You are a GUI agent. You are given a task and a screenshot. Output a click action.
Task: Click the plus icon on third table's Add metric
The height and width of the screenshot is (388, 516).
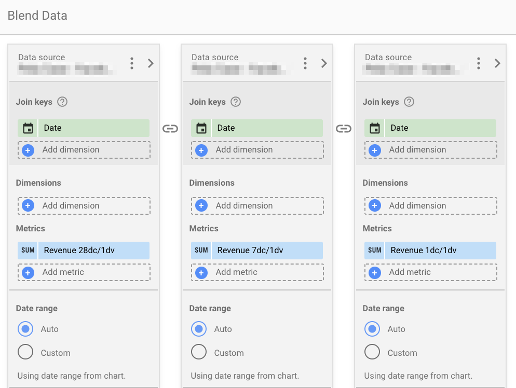374,272
